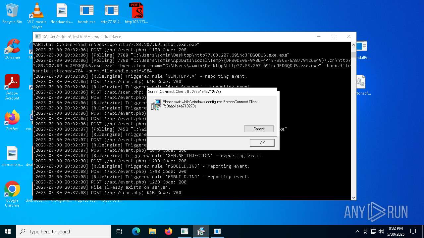This screenshot has width=424, height=238.
Task: Close the HeimdallGuard.exe console window
Action: click(348, 36)
